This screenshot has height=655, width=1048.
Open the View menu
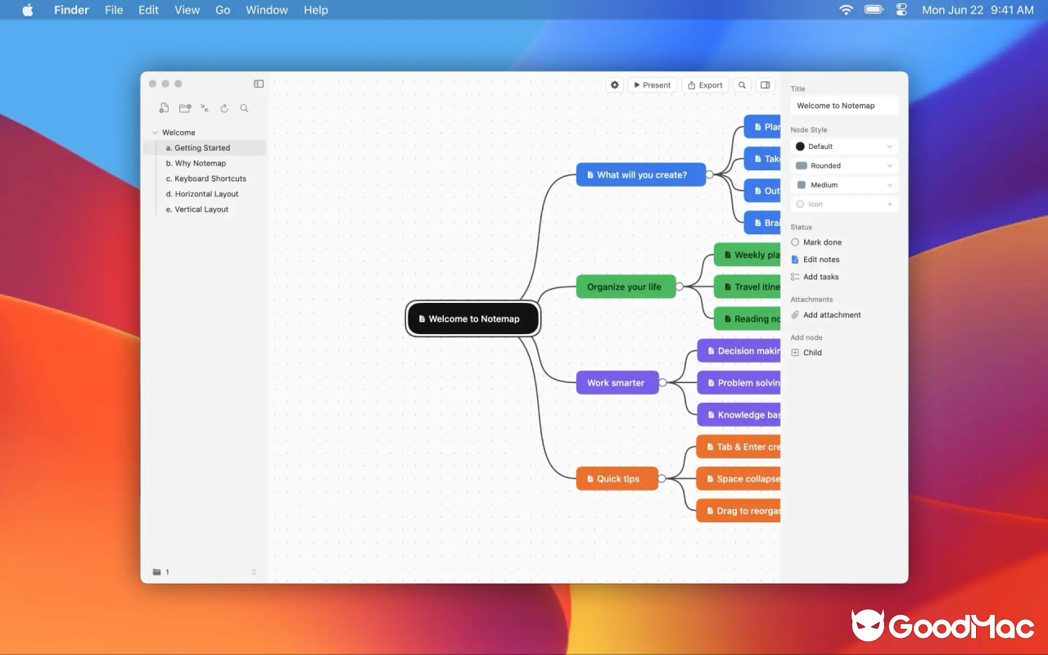[187, 10]
